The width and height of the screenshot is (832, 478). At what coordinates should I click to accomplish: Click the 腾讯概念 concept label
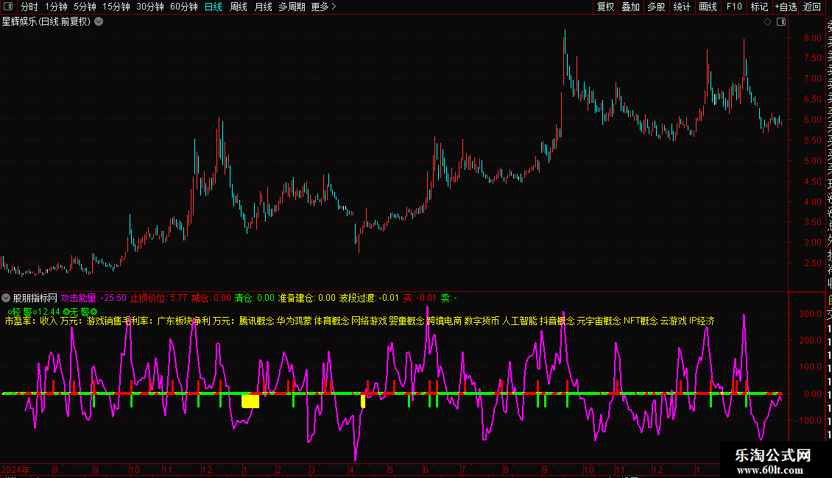click(x=257, y=321)
